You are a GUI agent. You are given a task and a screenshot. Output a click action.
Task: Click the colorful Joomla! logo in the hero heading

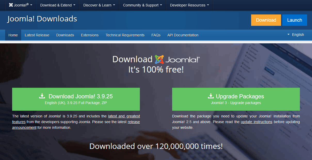(177, 60)
